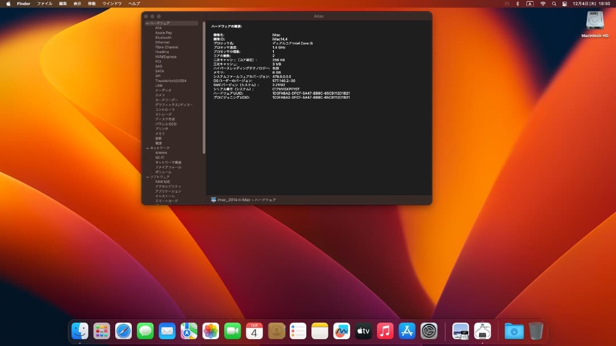Open the App Store from the Dock
The height and width of the screenshot is (346, 616).
pos(407,331)
